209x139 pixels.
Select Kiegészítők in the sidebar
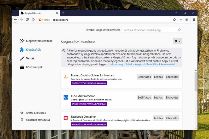30,50
